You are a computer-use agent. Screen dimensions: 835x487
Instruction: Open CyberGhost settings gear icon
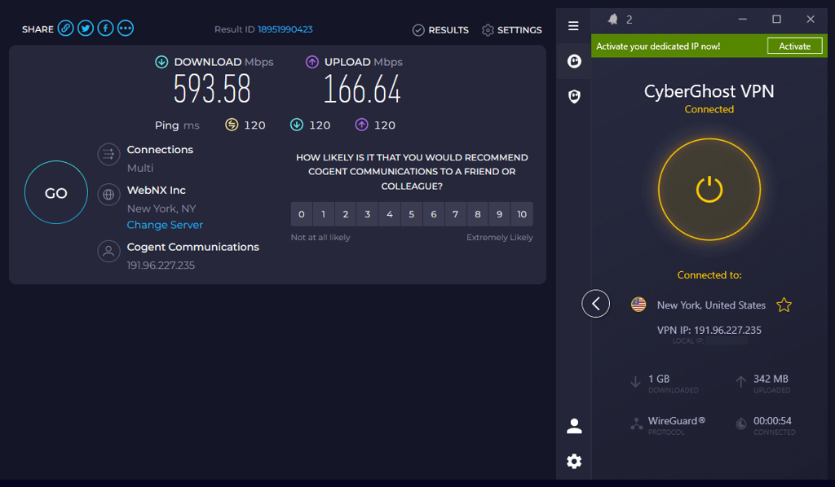574,461
